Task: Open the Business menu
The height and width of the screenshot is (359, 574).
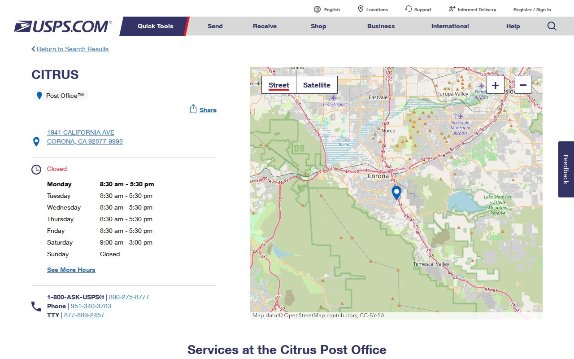Action: (381, 26)
